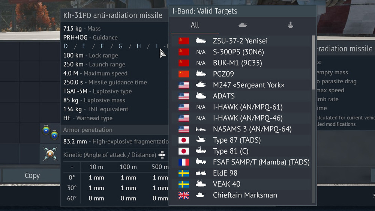The height and width of the screenshot is (211, 375).
Task: Click the valid targets list scrollbar
Action: point(313,62)
